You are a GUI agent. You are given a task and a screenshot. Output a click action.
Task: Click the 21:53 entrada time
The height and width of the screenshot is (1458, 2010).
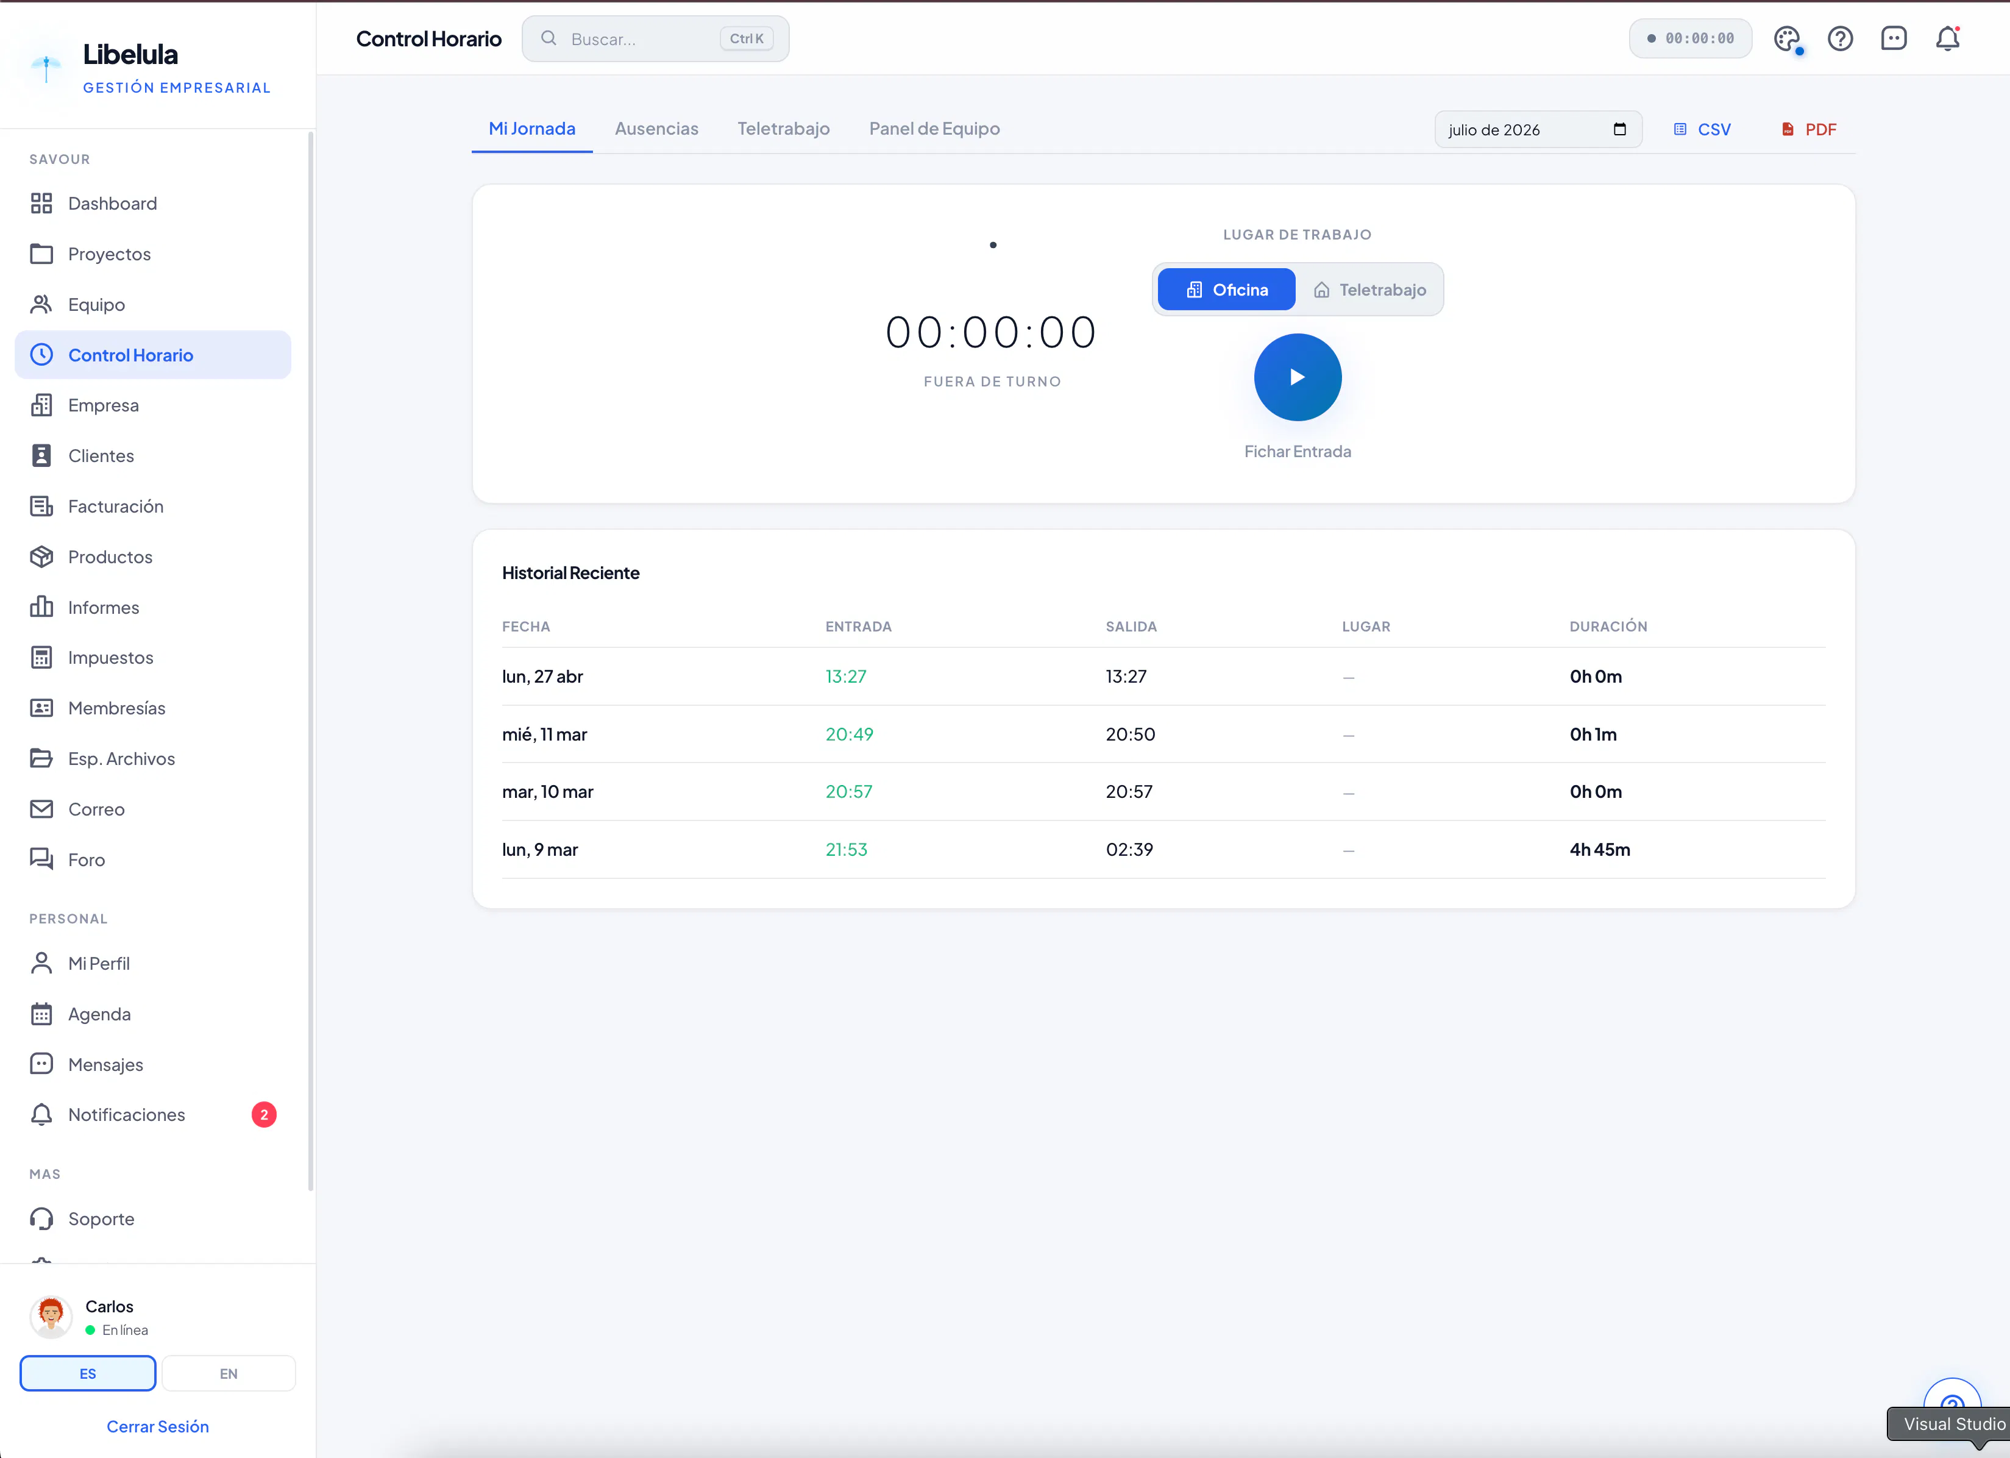click(x=847, y=849)
